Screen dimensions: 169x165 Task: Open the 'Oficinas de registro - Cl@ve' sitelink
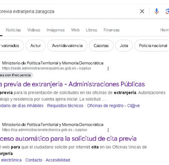[x=114, y=105]
